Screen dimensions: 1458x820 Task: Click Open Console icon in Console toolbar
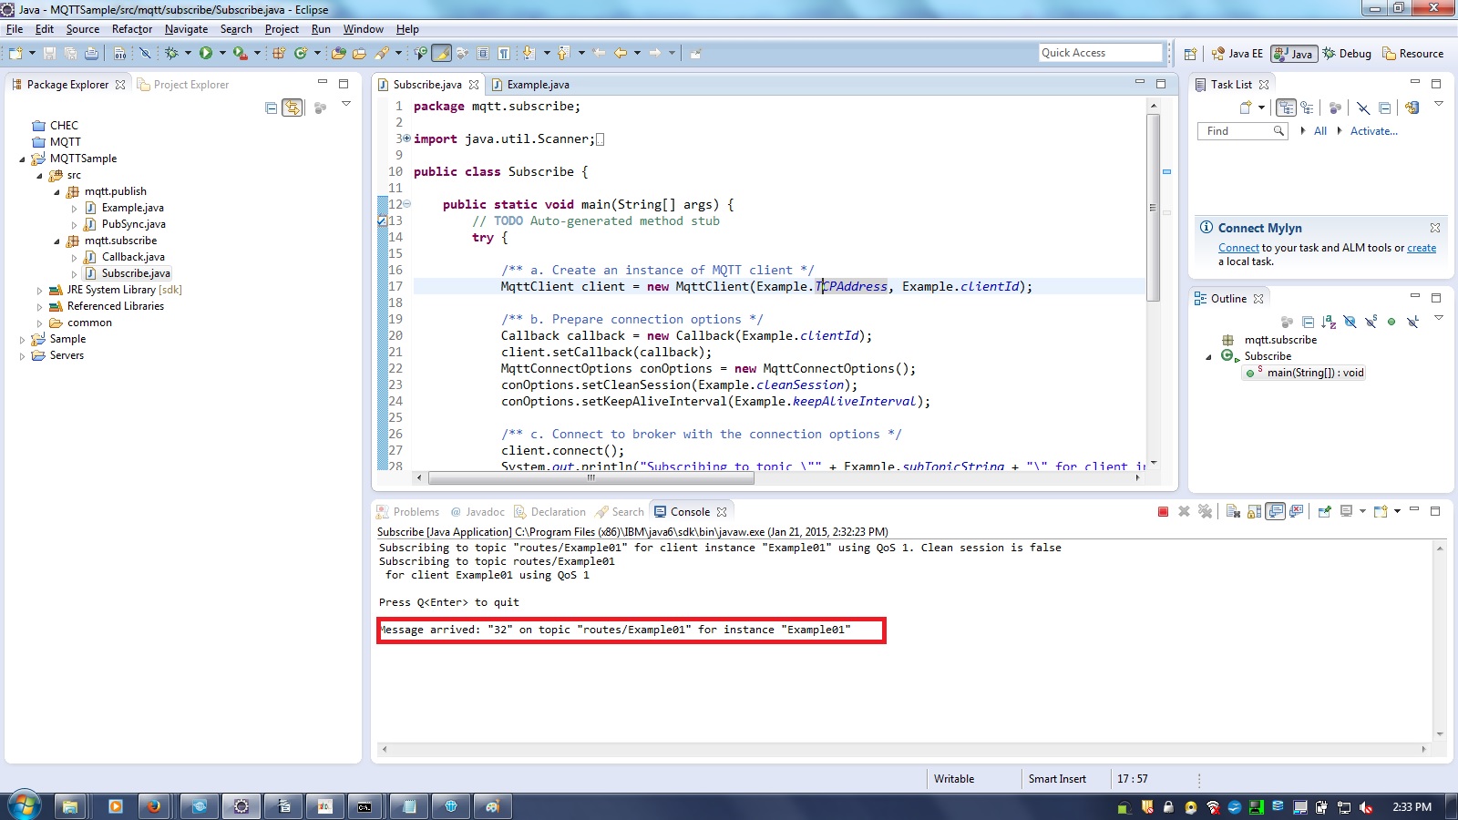tap(1380, 512)
